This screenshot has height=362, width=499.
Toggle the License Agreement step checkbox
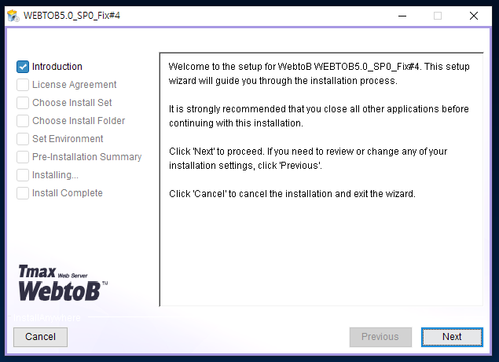[23, 85]
